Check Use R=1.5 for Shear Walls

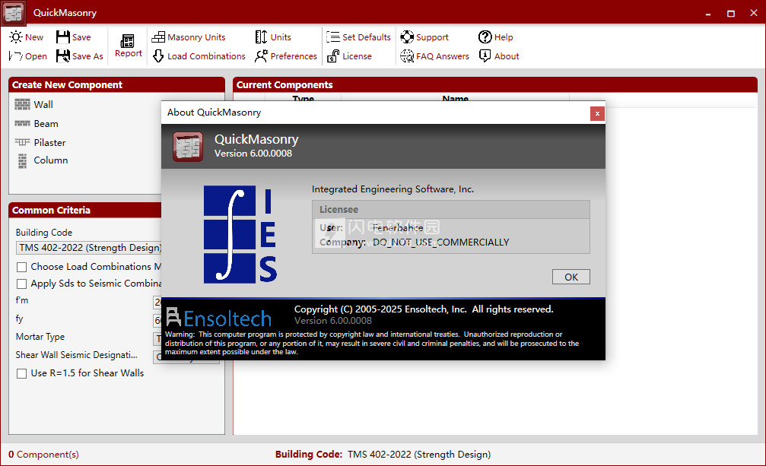22,373
